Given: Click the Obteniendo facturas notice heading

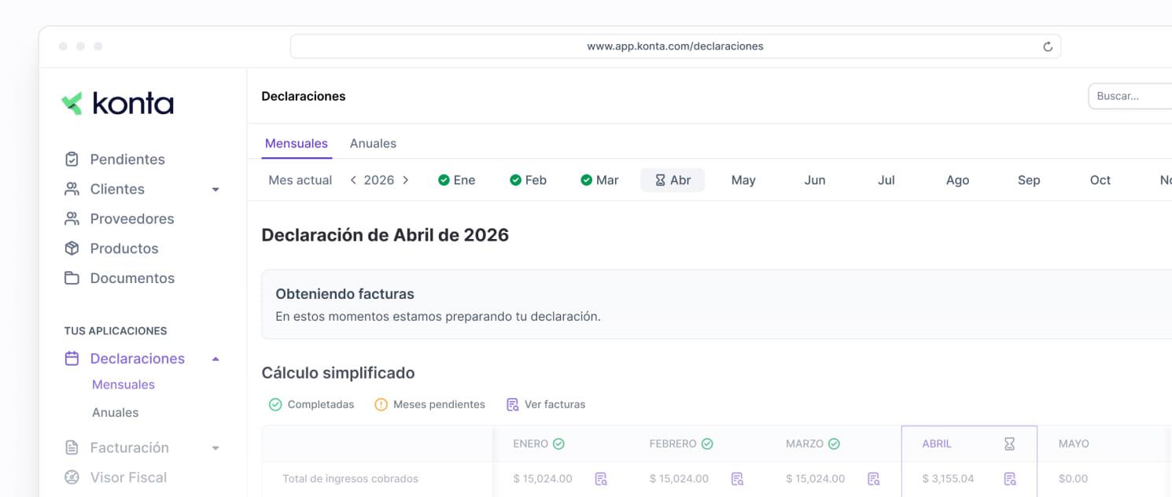Looking at the screenshot, I should click(345, 294).
